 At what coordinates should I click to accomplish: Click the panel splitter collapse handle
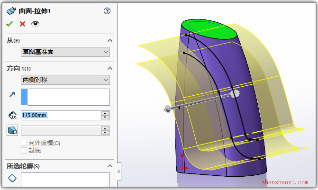pos(119,172)
